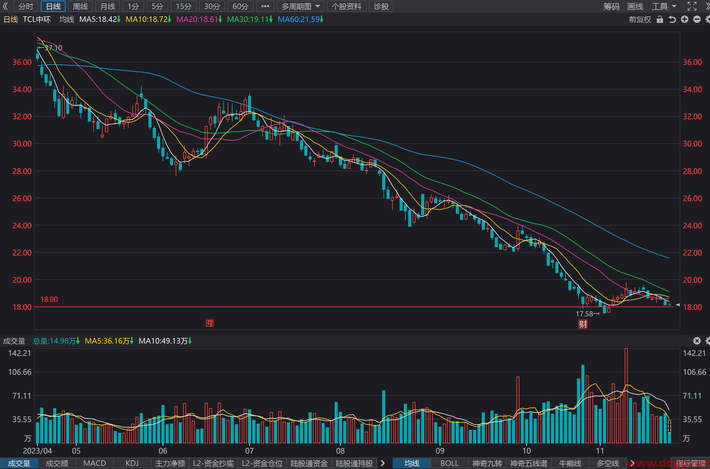Viewport: 710px width, 469px height.
Task: Click the 18.00 horizontal price line label
Action: (x=49, y=299)
